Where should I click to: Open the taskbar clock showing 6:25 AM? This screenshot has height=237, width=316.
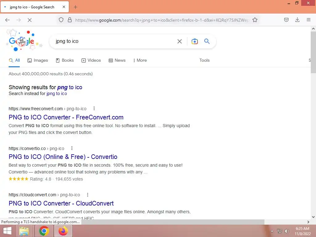click(x=302, y=231)
